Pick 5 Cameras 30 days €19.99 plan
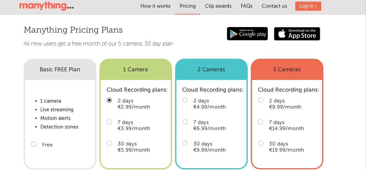Viewport: 366px width, 170px height. point(261,143)
